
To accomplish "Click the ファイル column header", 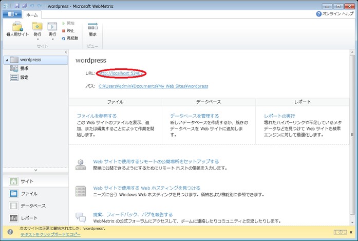I will tap(115, 102).
